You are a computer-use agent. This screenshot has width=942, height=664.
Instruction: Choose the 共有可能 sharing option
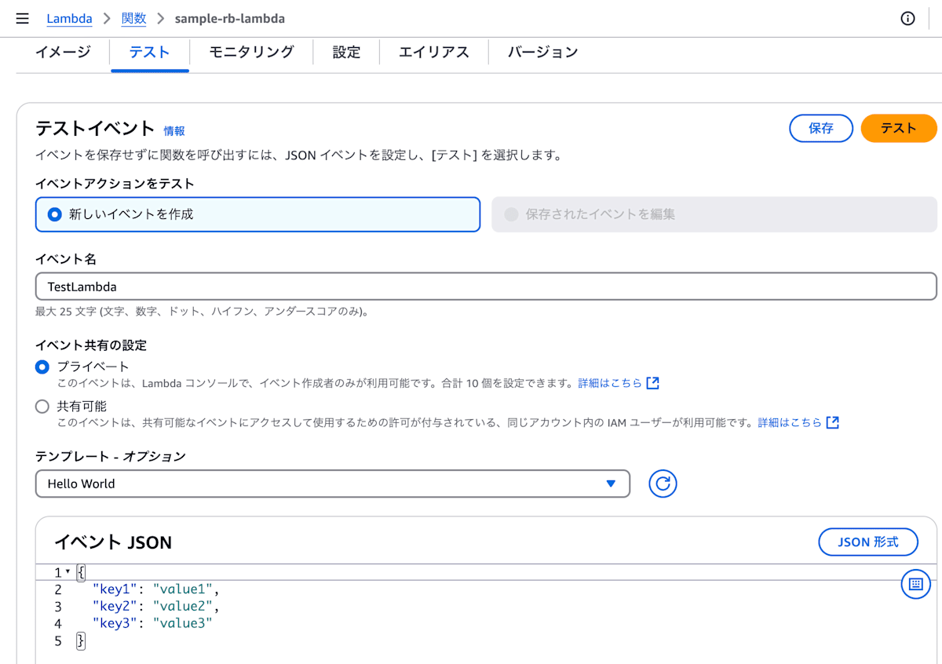click(42, 407)
